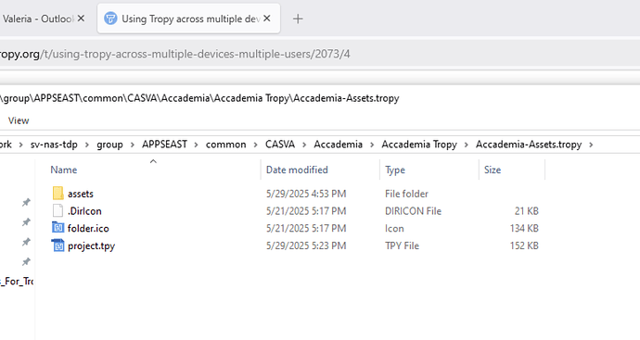640x340 pixels.
Task: Navigate to common in the breadcrumb
Action: pos(225,145)
